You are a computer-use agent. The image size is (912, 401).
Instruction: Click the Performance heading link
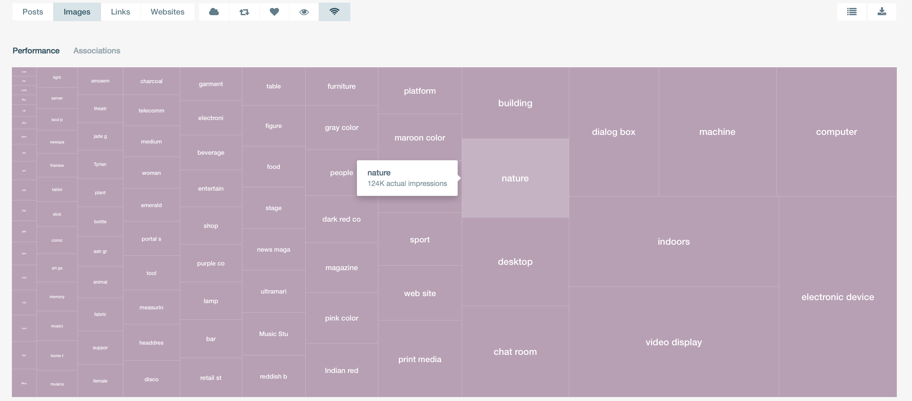36,50
